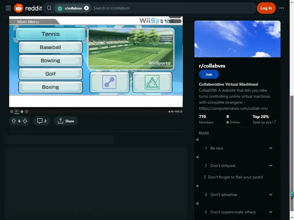294x220 pixels.
Task: Expand the Don't advertise rule
Action: tap(270, 195)
